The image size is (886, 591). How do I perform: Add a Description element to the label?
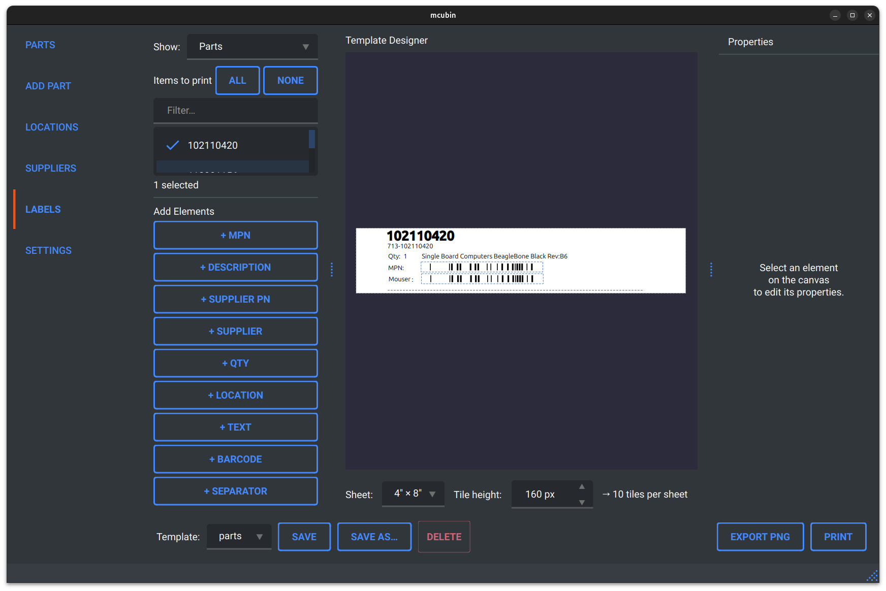235,267
